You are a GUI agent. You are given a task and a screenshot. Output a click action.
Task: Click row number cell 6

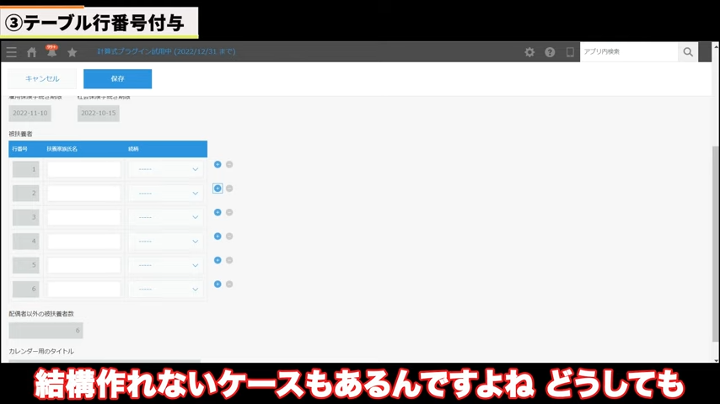[x=25, y=289]
